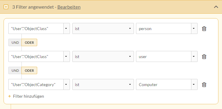This screenshot has height=109, width=222.
Task: Collapse the filter panel with chevron
Action: [216, 7]
